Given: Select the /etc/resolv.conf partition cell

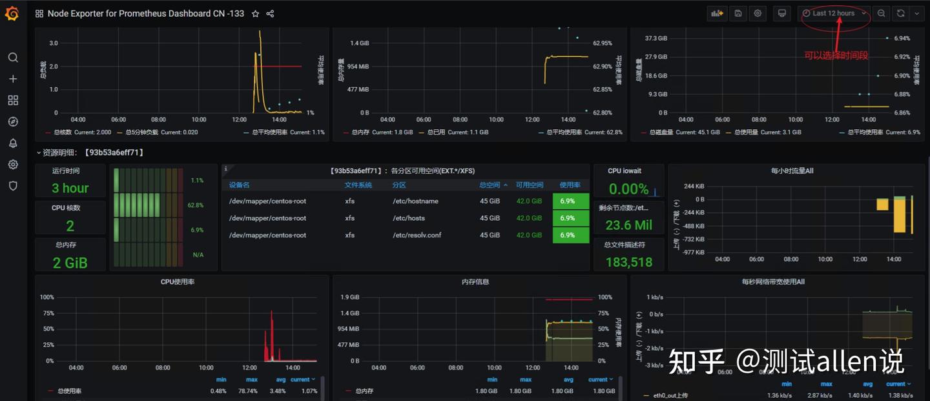Looking at the screenshot, I should click(417, 235).
